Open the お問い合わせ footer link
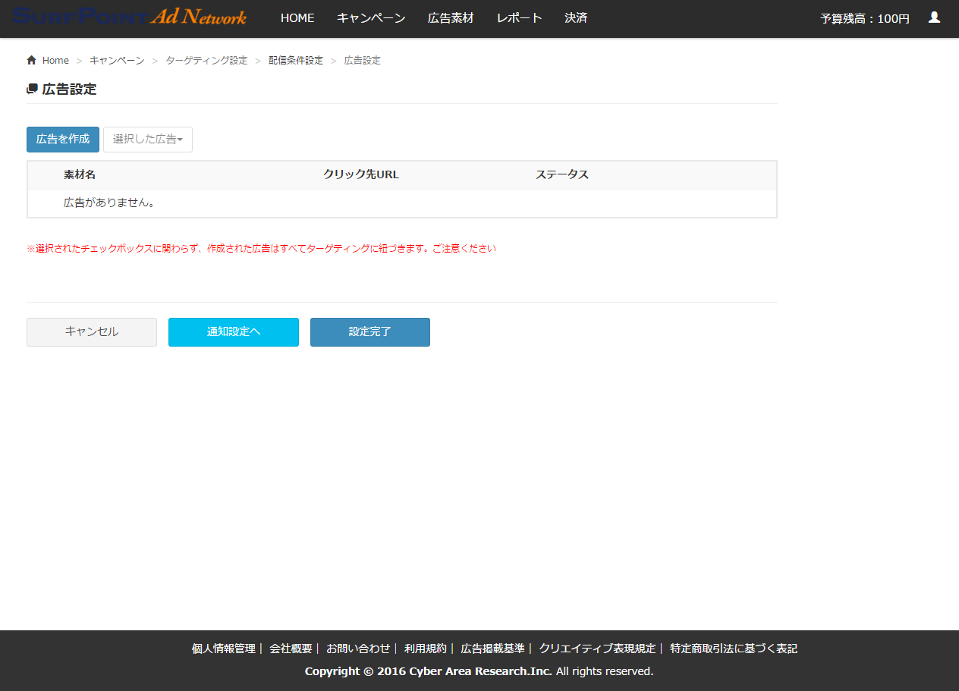959x691 pixels. (x=358, y=649)
